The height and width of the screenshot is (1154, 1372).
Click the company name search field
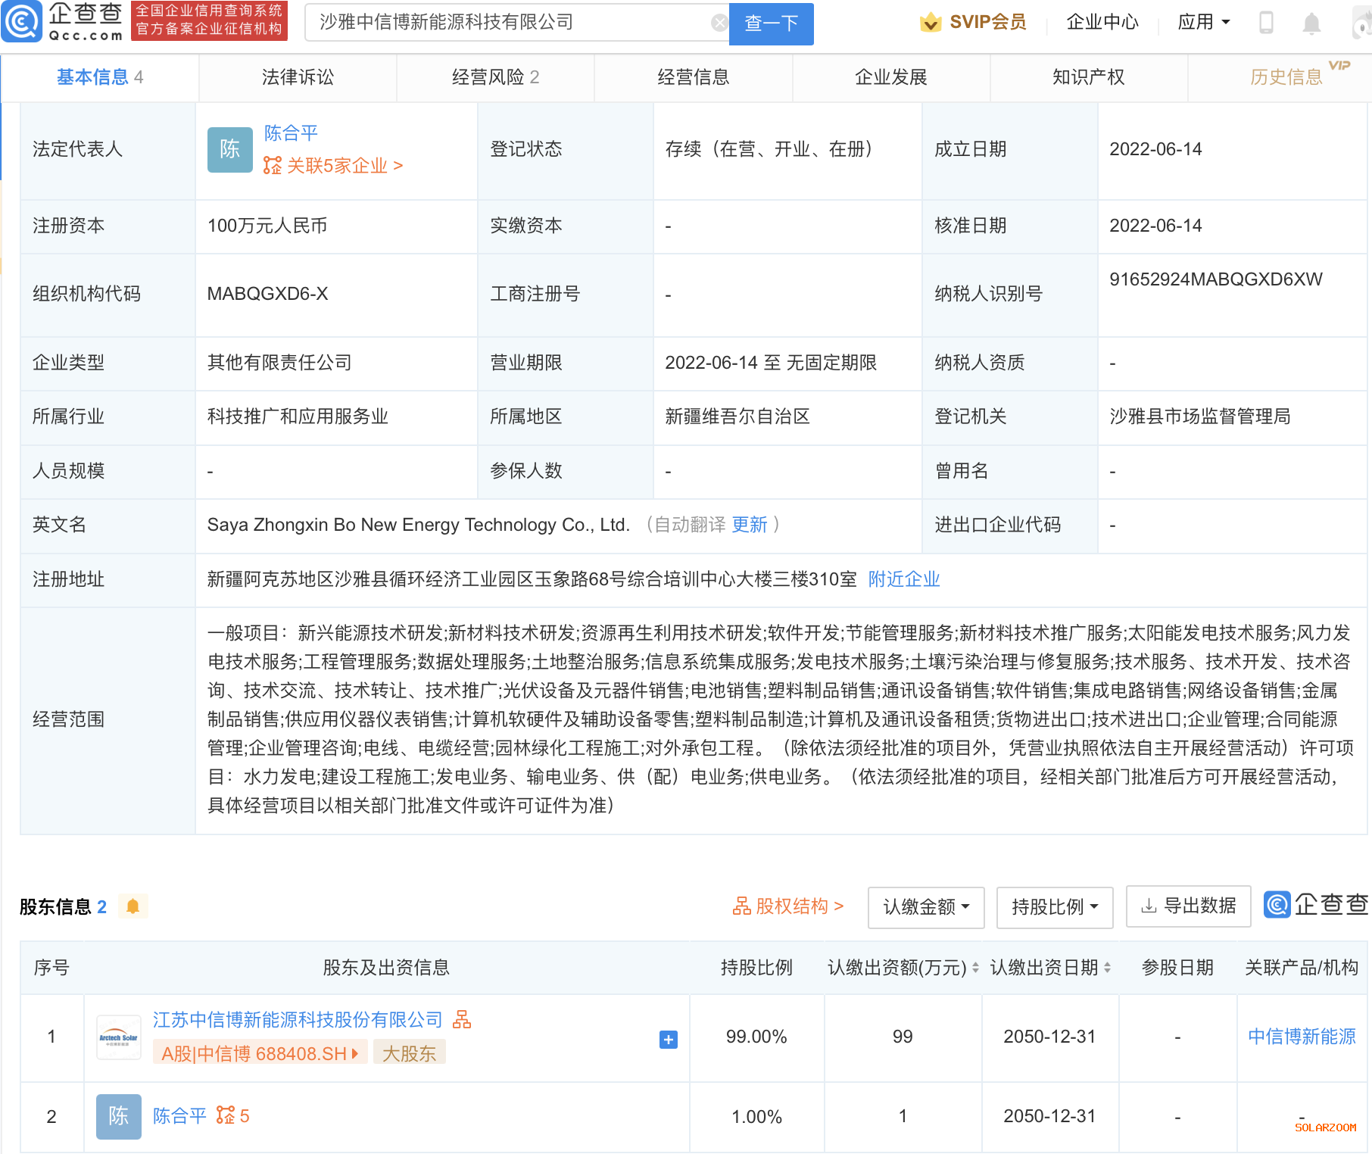[507, 23]
